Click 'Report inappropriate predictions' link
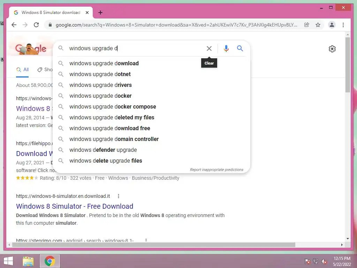The height and width of the screenshot is (268, 357). tap(217, 170)
